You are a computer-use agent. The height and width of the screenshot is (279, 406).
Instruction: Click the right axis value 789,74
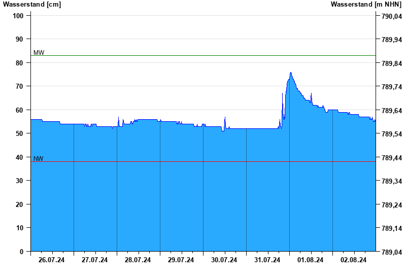pyautogui.click(x=392, y=87)
